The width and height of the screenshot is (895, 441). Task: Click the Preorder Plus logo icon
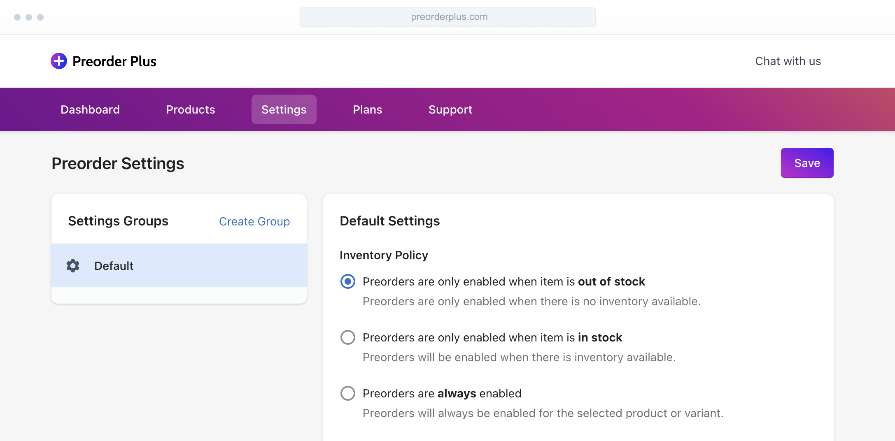tap(59, 61)
